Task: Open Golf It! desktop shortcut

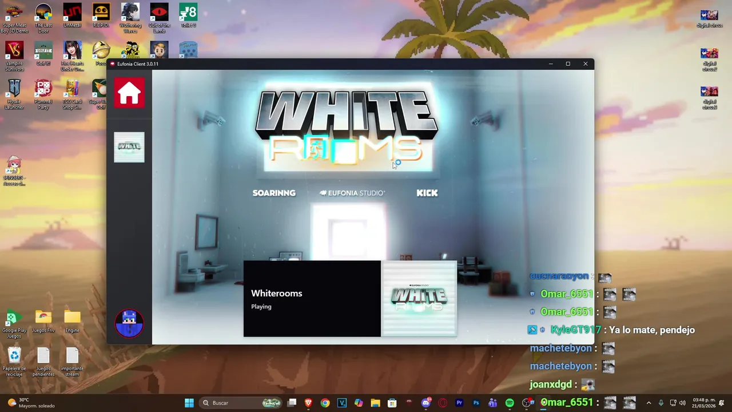Action: coord(43,54)
